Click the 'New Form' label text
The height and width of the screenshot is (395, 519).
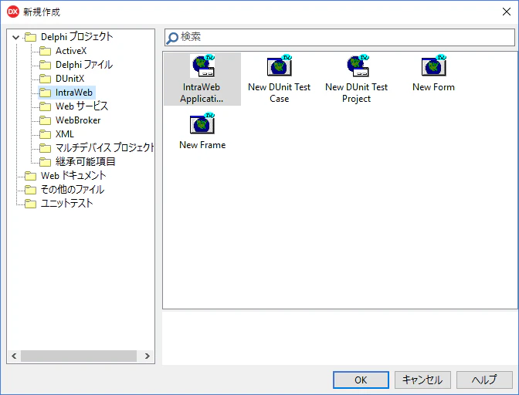[x=433, y=87]
